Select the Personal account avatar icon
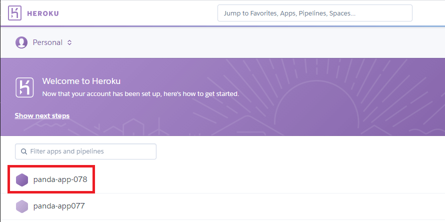The image size is (445, 222). [21, 42]
